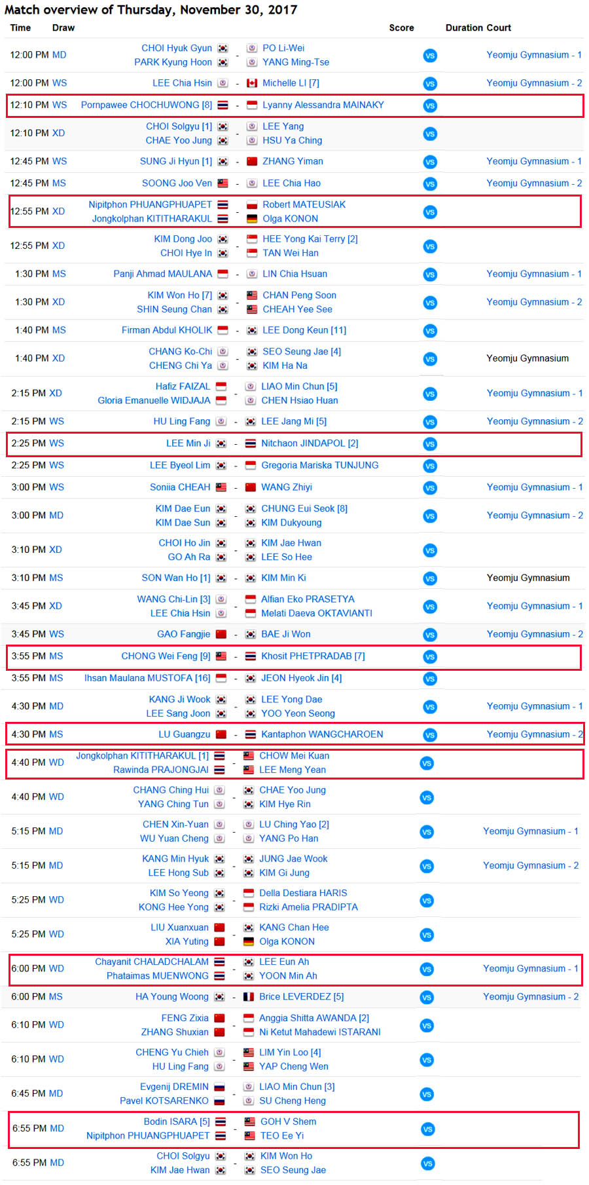
Task: Open VS icon in SUNG Ji Hyun match
Action: 430,162
